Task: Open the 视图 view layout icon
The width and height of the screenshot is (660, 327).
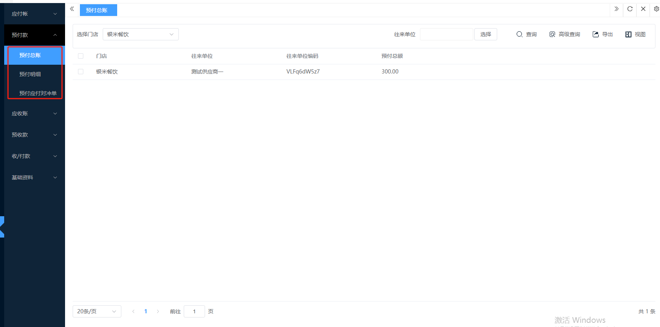Action: pyautogui.click(x=635, y=34)
